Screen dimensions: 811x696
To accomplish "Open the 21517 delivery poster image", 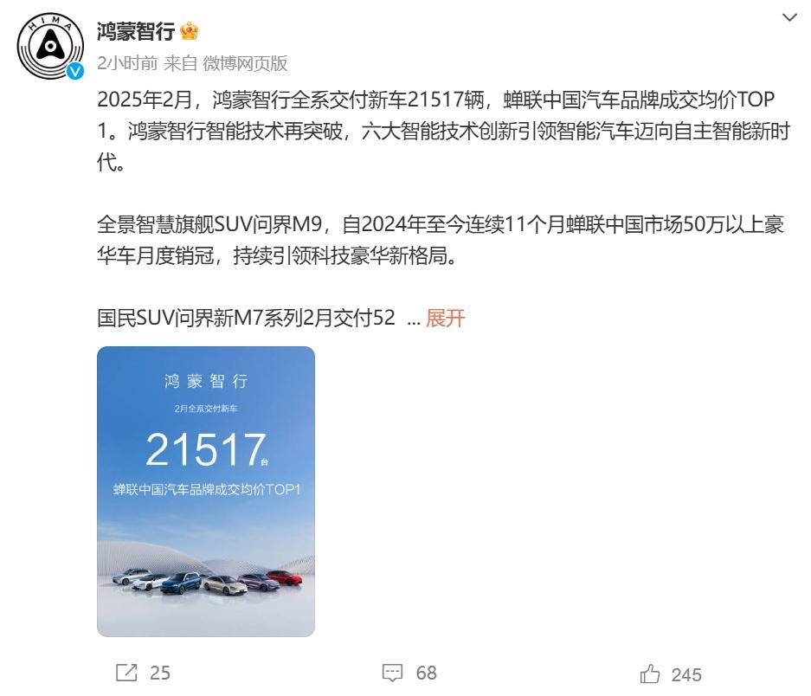I will coord(206,491).
